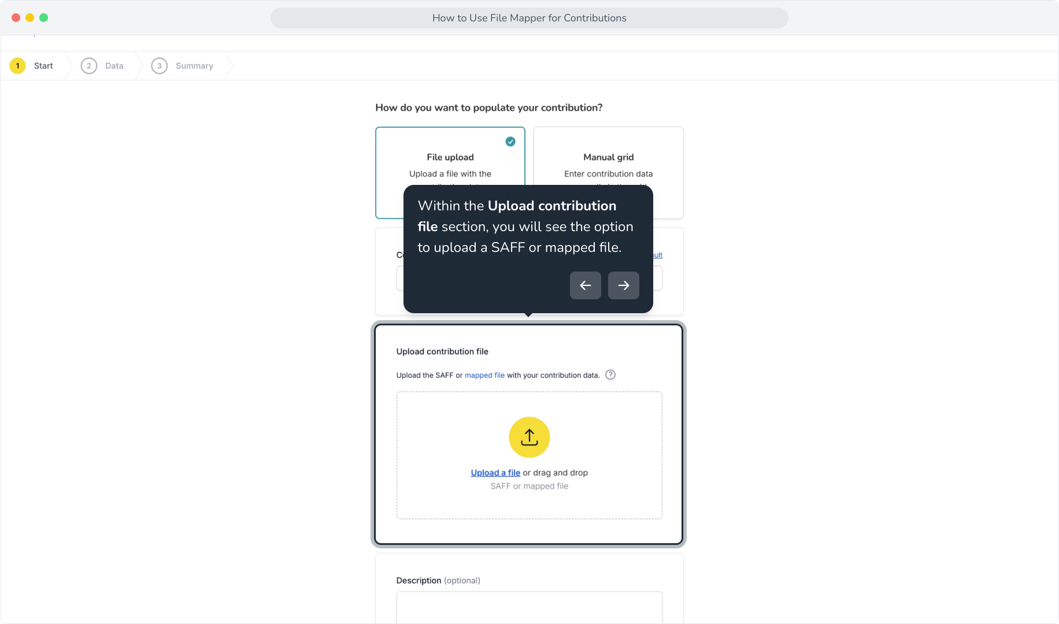The height and width of the screenshot is (624, 1059).
Task: Click the 'SAFF or mapped file' hint text
Action: tap(529, 486)
